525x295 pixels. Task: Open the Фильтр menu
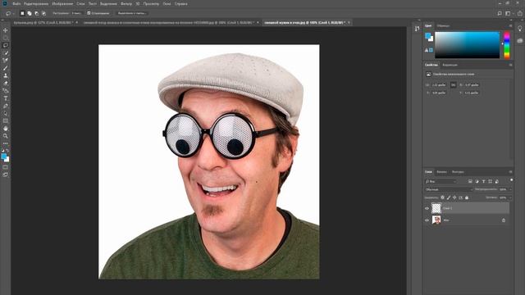(126, 3)
